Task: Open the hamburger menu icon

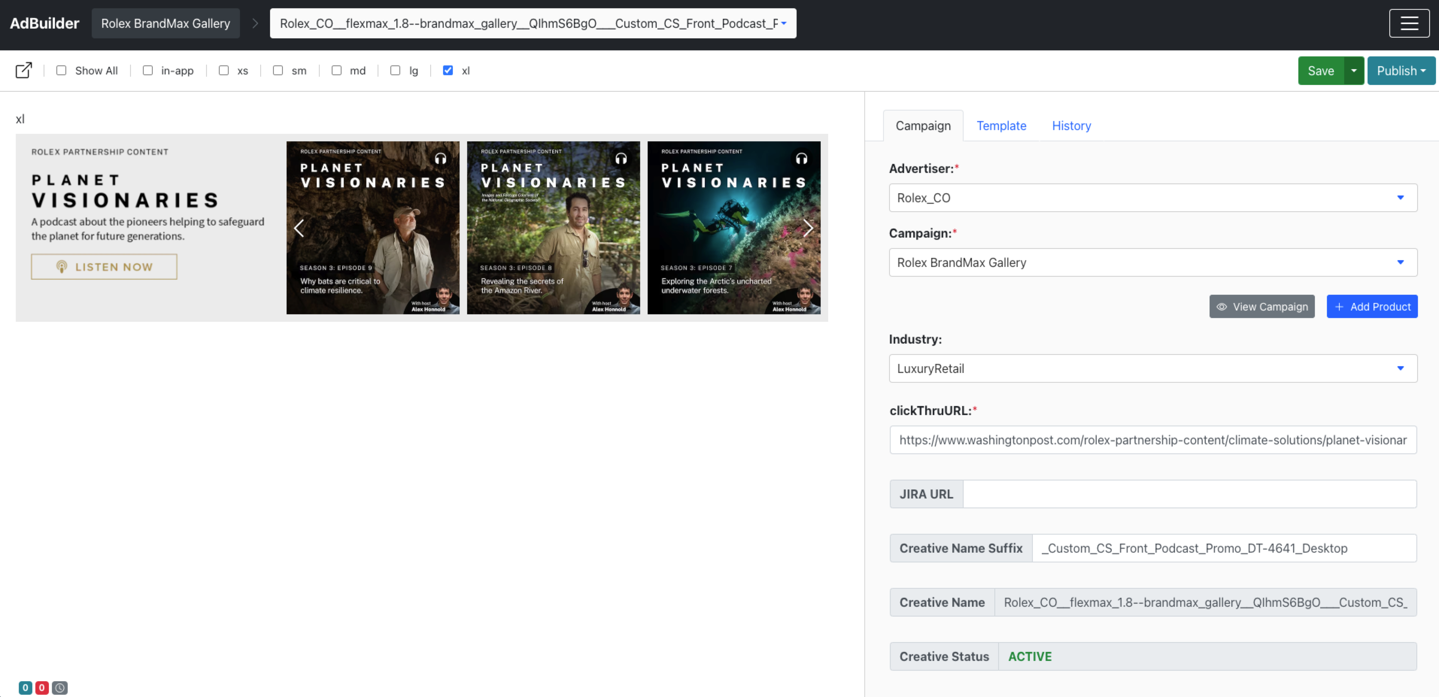Action: pos(1409,23)
